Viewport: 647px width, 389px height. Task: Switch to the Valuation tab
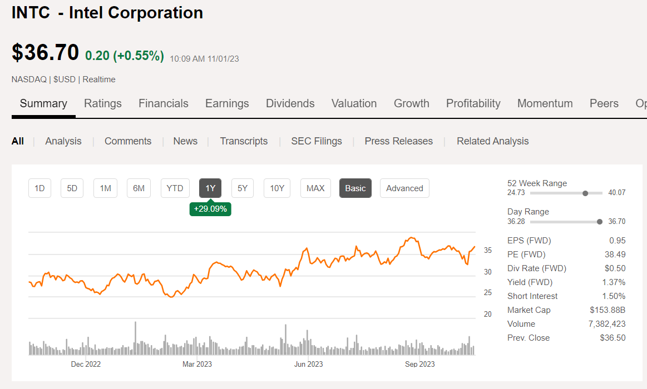(354, 103)
